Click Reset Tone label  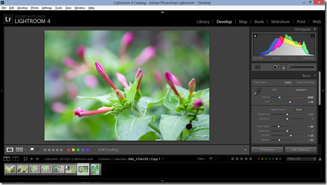(278, 110)
